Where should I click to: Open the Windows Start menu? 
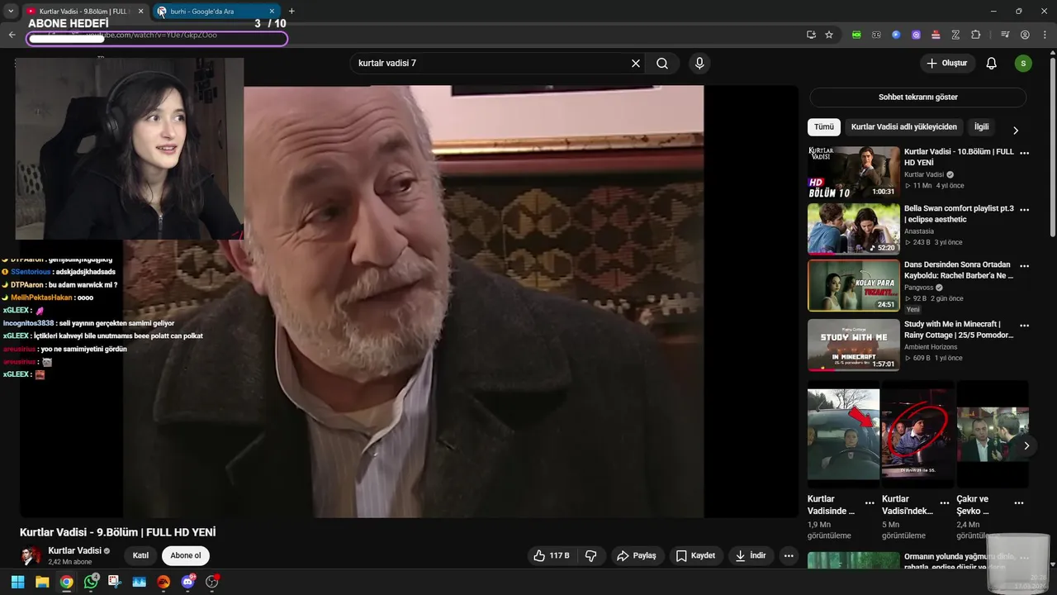pos(17,582)
